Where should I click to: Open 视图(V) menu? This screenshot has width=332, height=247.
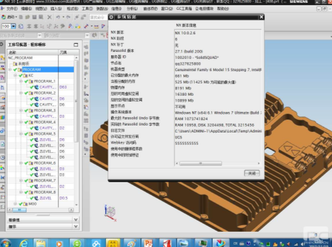point(41,9)
